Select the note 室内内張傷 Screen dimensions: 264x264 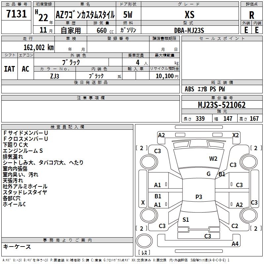pyautogui.click(x=15, y=169)
